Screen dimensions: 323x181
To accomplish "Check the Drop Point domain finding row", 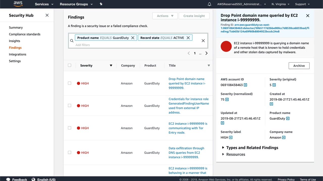I will click(x=69, y=83).
